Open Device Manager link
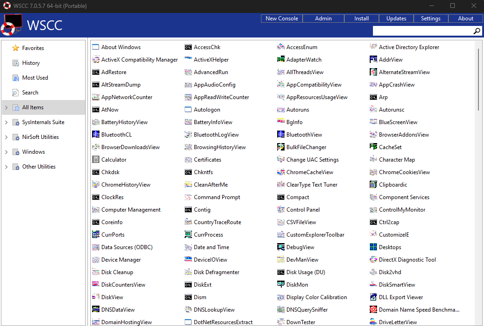This screenshot has width=484, height=326. click(x=121, y=260)
